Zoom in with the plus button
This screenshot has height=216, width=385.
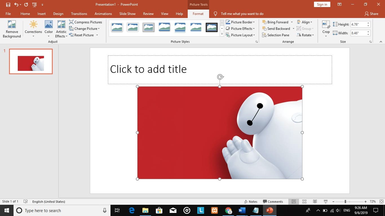tap(366, 202)
